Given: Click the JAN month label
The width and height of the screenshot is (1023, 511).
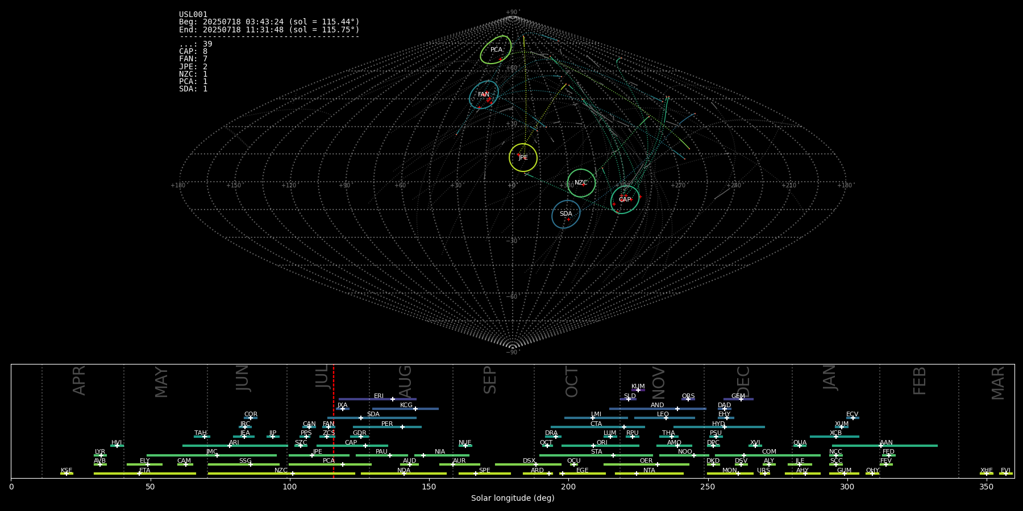Looking at the screenshot, I should (830, 377).
